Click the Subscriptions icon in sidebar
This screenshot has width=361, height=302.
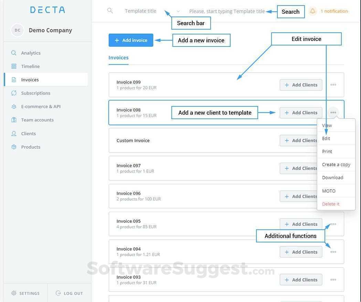coord(14,93)
